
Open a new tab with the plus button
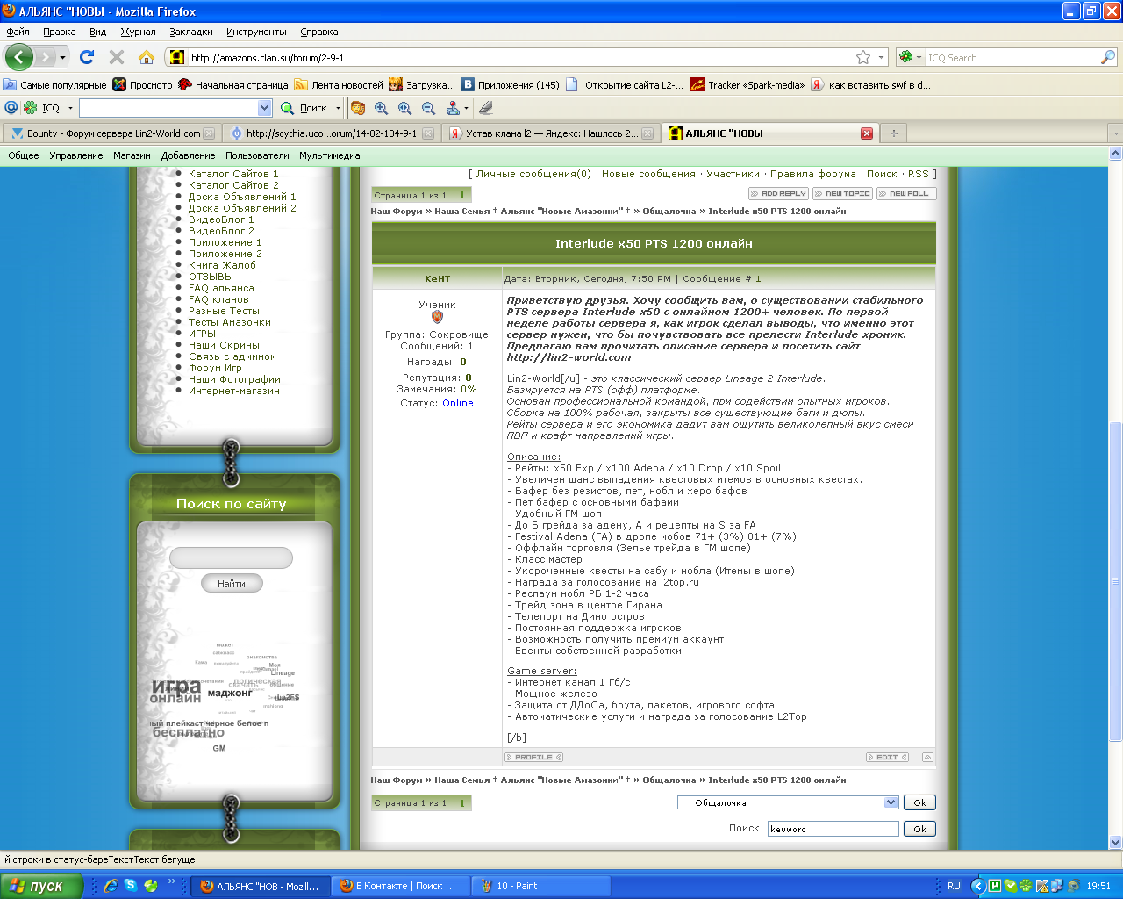coord(894,133)
